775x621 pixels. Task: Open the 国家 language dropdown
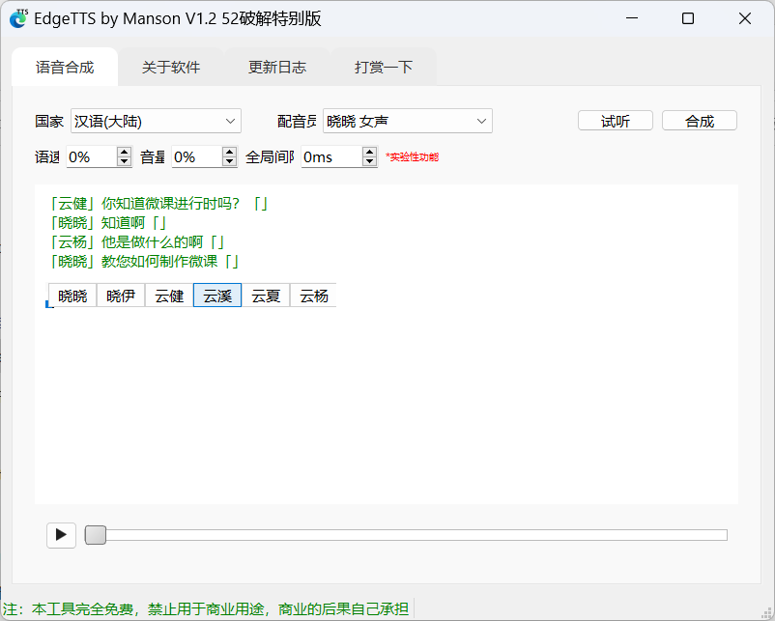point(156,121)
